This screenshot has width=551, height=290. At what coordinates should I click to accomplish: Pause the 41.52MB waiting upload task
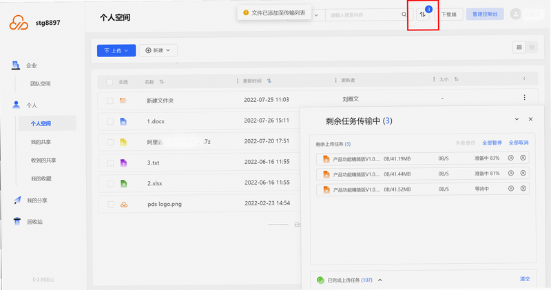tap(511, 189)
